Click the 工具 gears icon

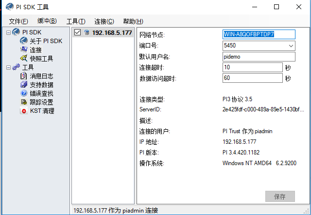point(16,67)
